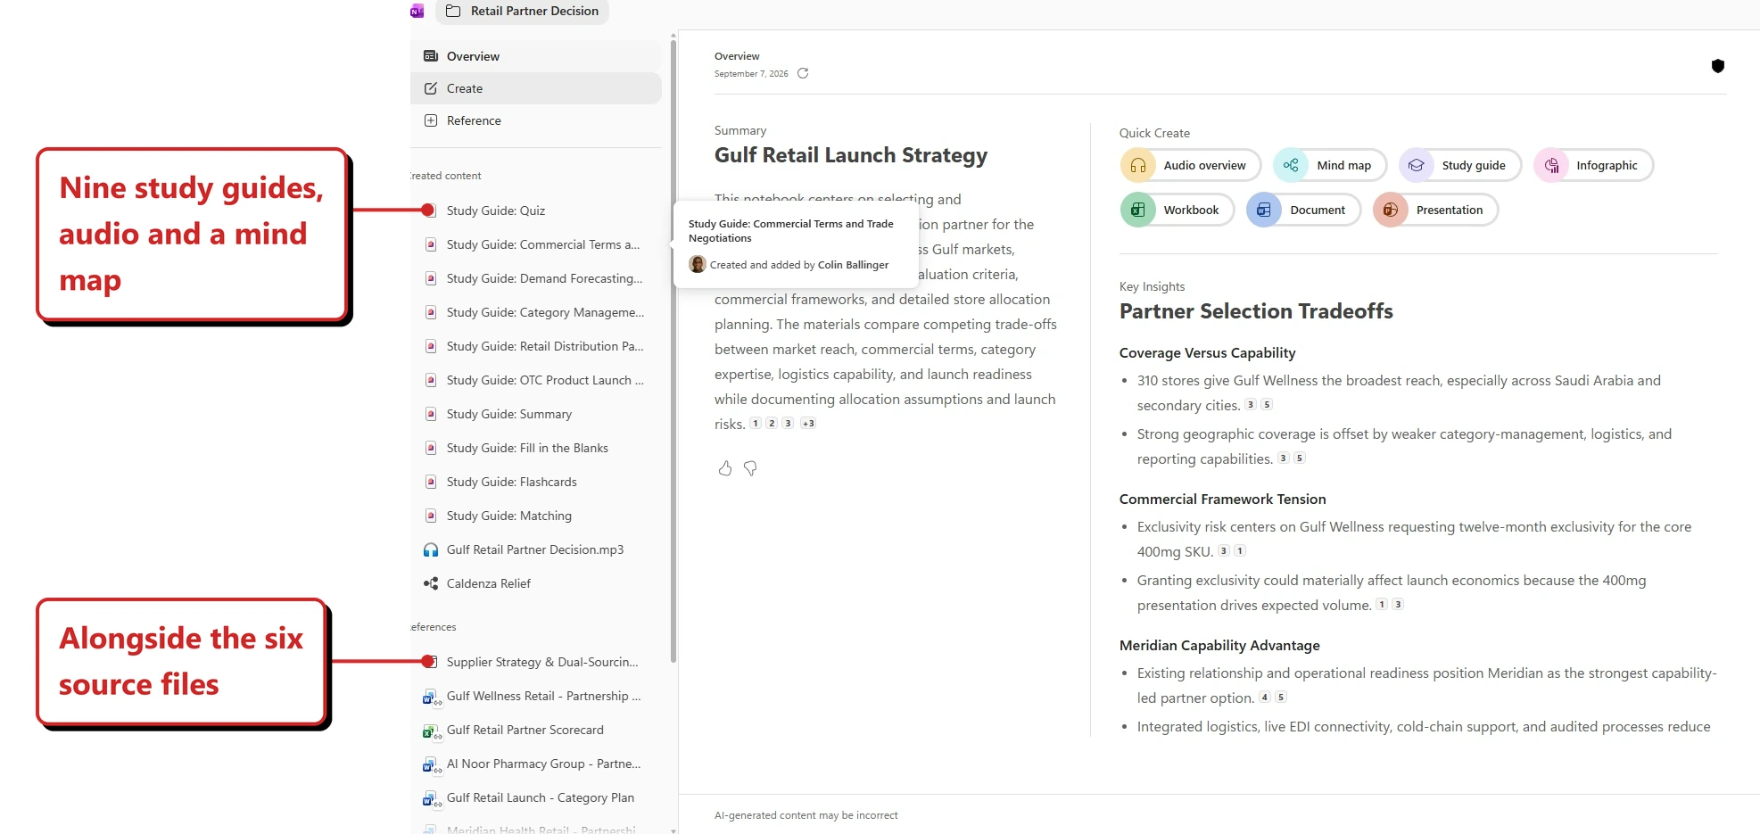
Task: Open the Overview section
Action: click(535, 56)
